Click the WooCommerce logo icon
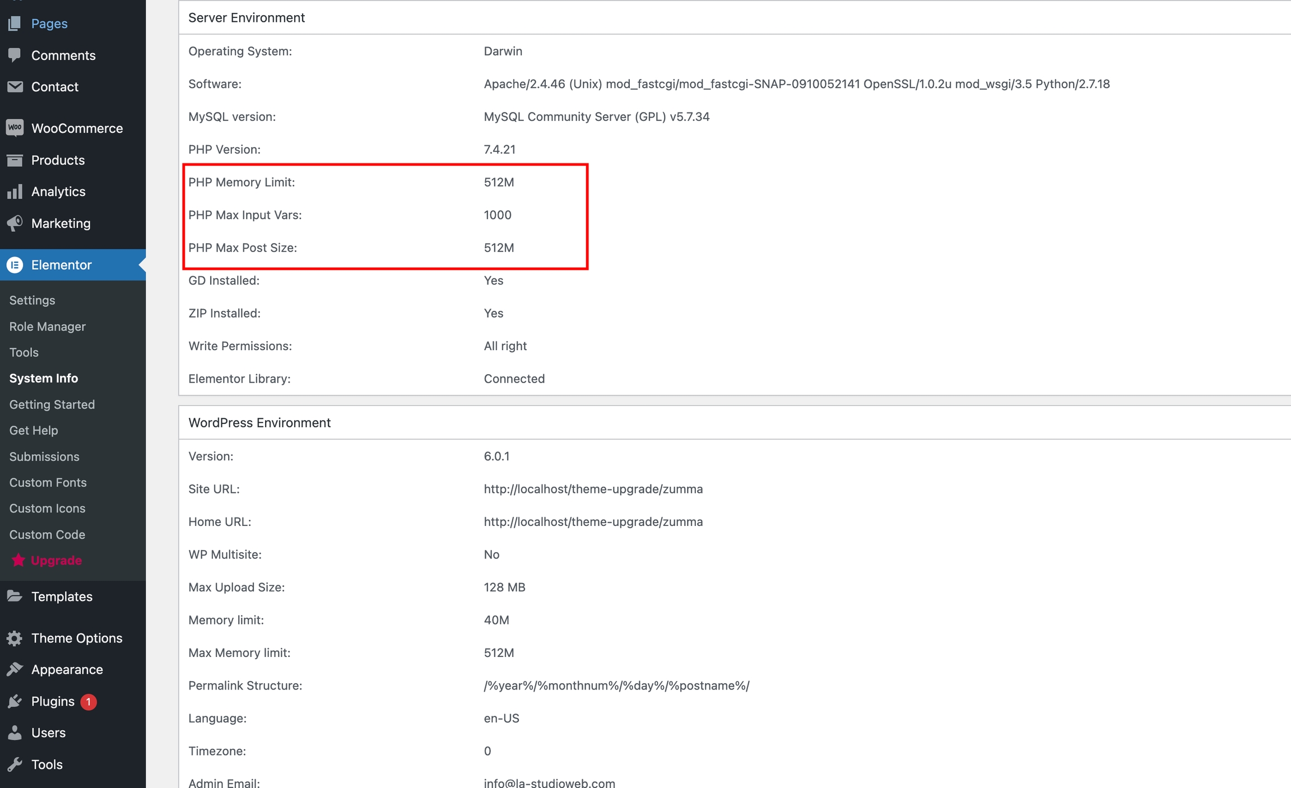Screen dimensions: 1291x788 point(15,128)
